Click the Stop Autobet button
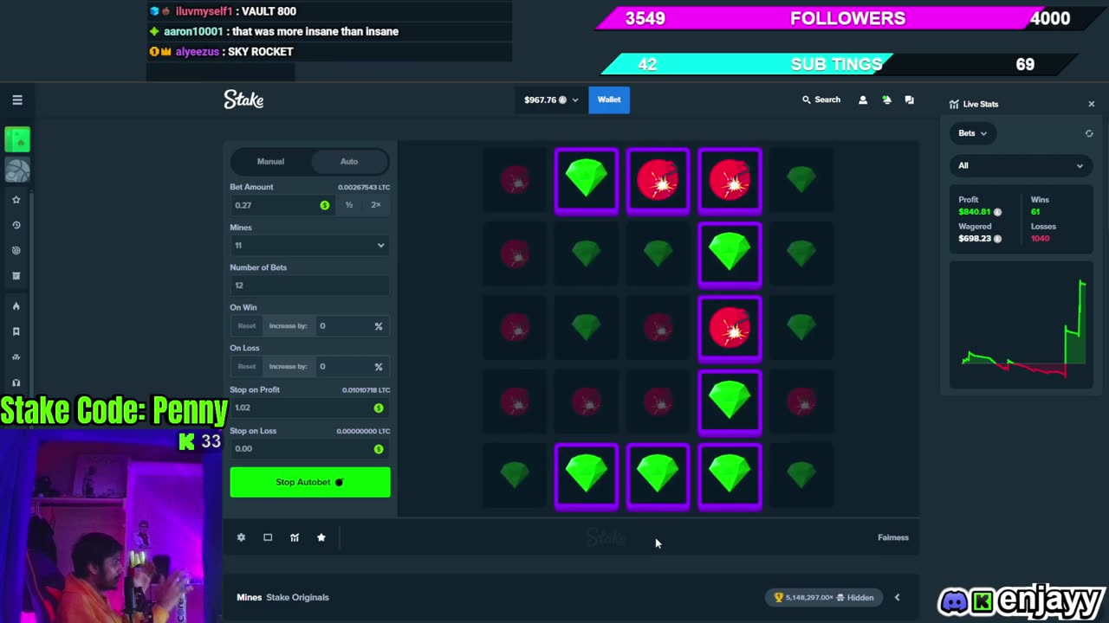1109x623 pixels. click(310, 482)
